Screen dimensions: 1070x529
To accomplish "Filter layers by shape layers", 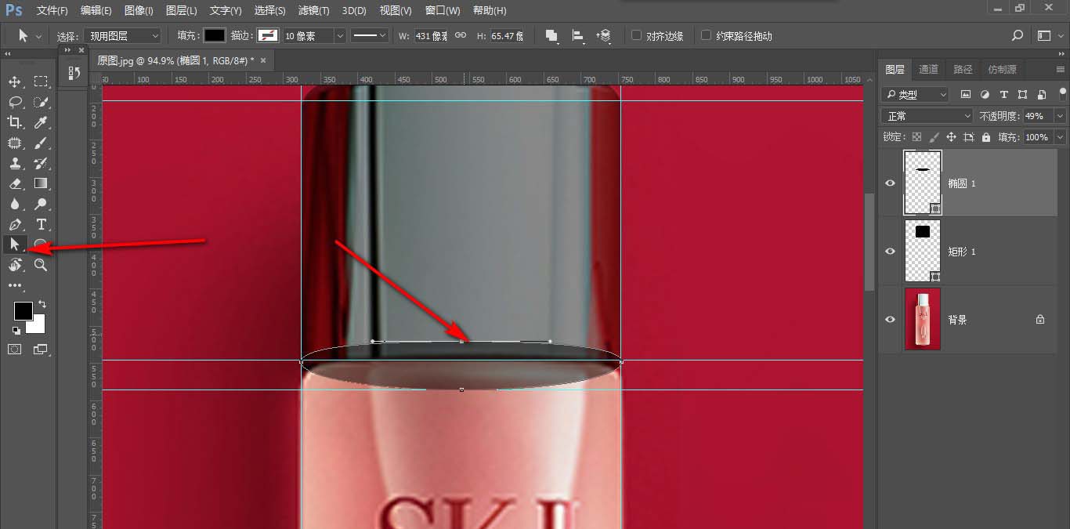I will pos(1022,94).
